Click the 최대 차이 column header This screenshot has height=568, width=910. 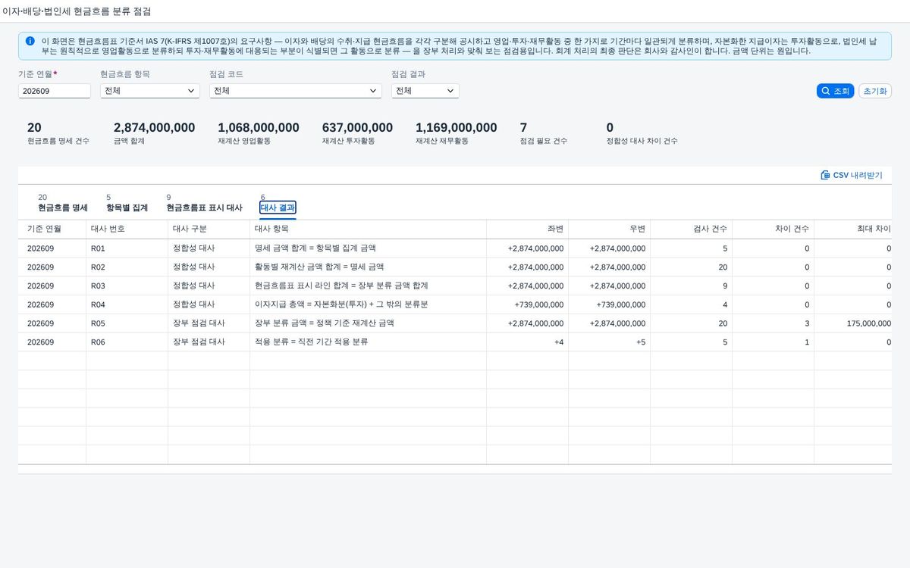pyautogui.click(x=853, y=229)
